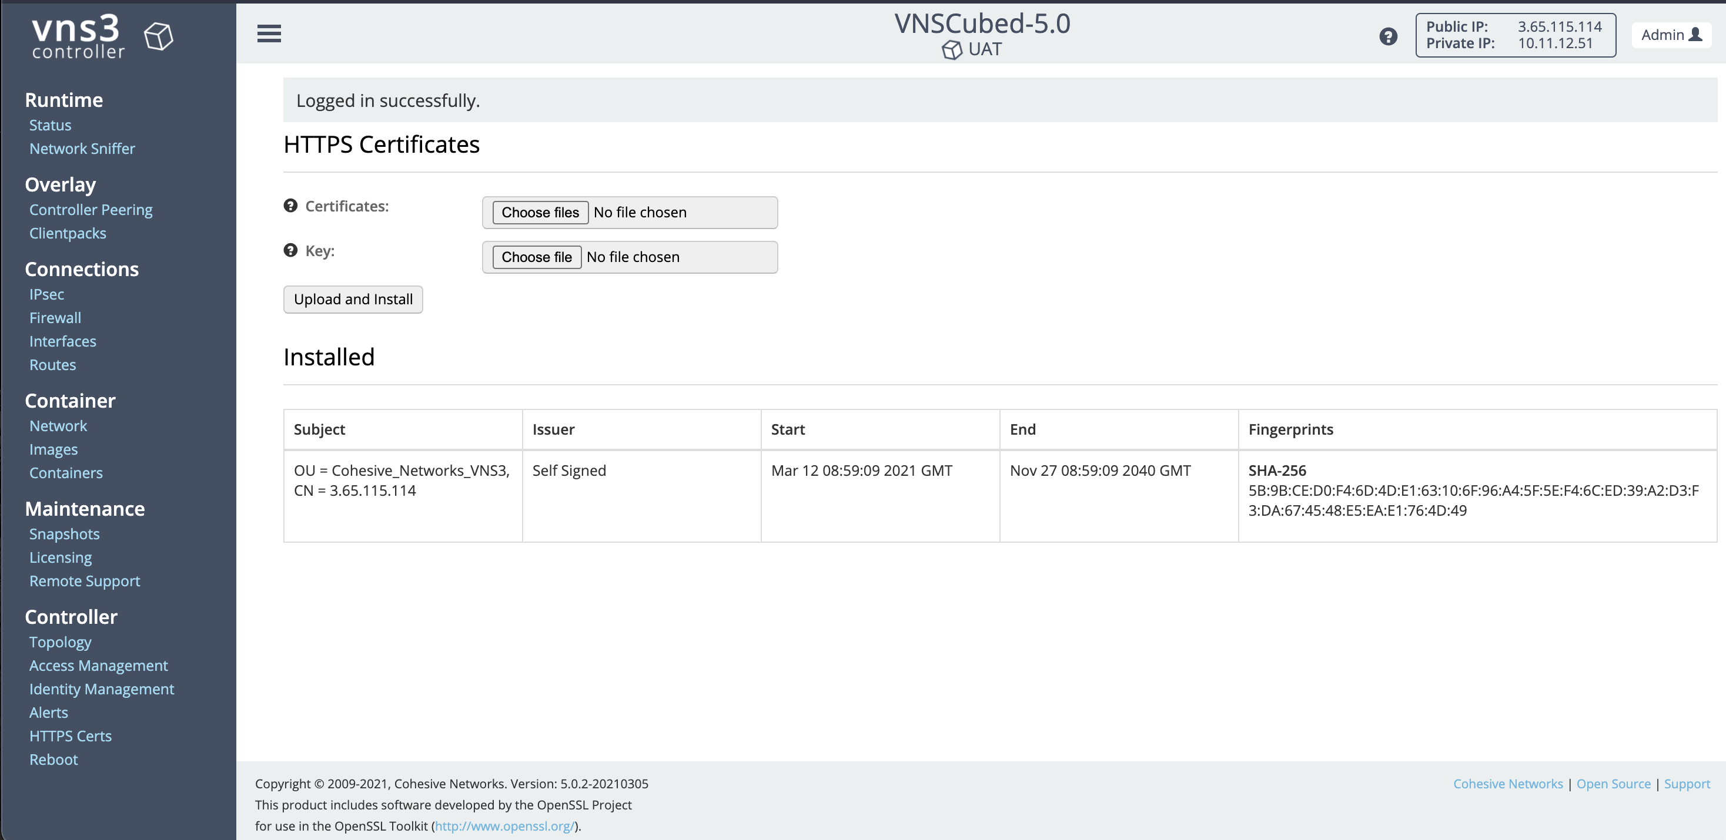1726x840 pixels.
Task: Open Containers list page
Action: (x=66, y=472)
